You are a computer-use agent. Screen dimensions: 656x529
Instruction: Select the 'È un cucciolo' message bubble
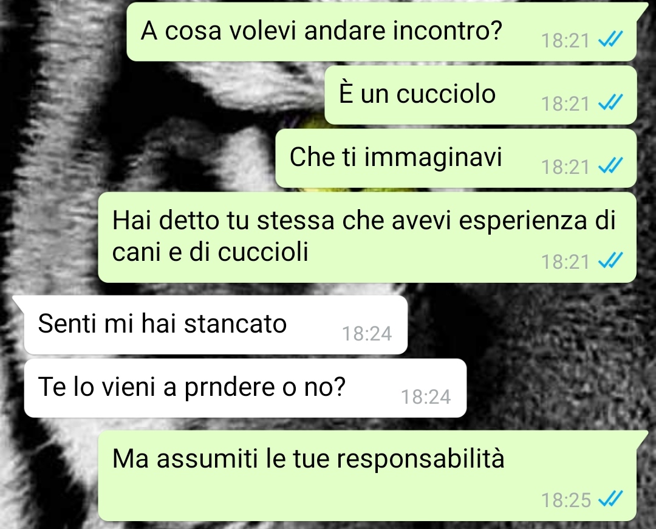[x=480, y=95]
